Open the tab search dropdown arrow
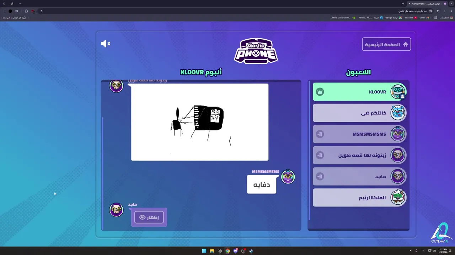 point(451,4)
